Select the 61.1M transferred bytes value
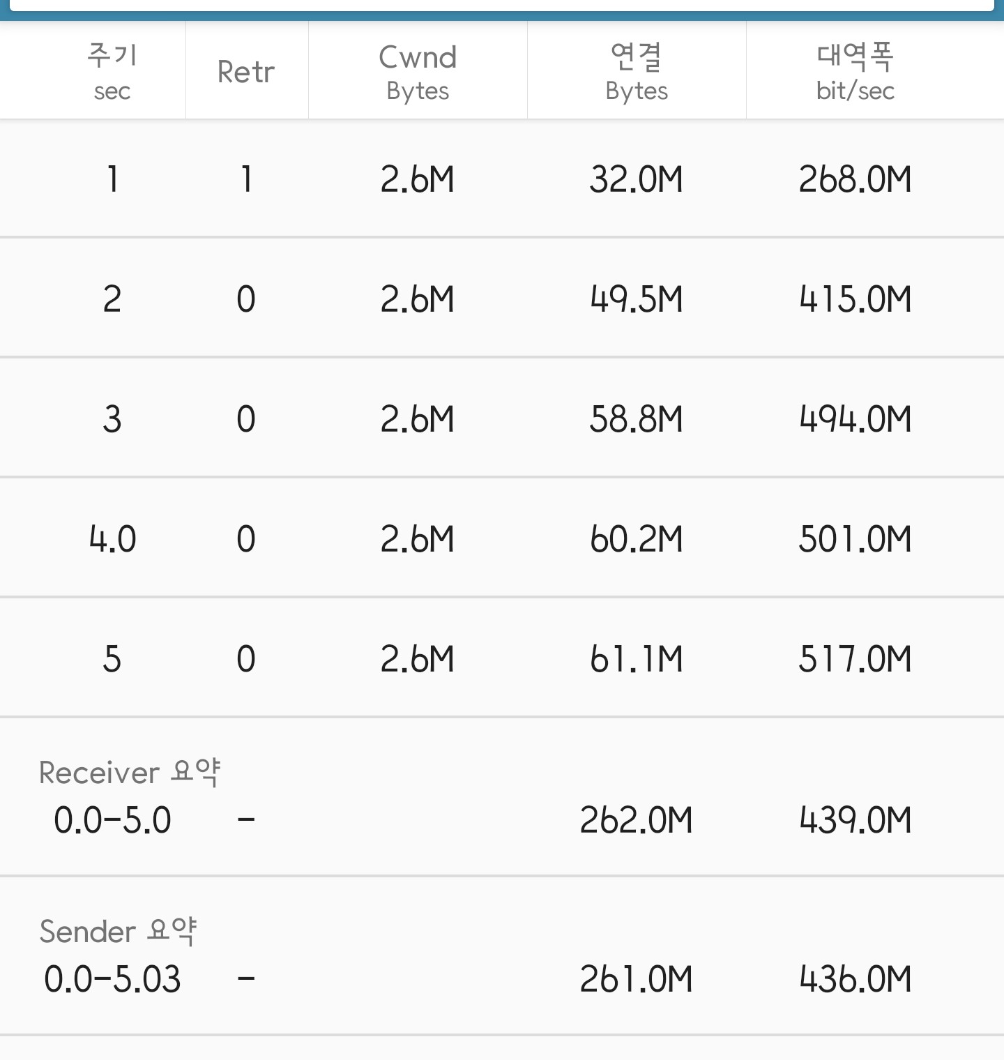 [637, 659]
